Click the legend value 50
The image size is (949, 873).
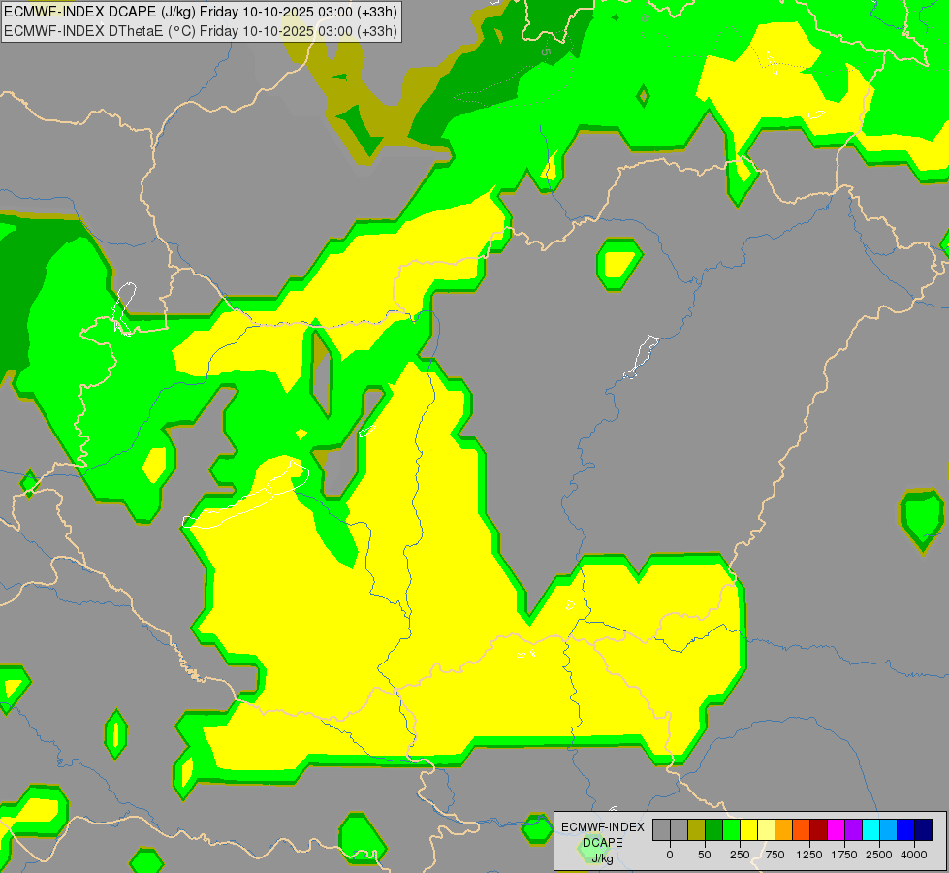point(705,855)
